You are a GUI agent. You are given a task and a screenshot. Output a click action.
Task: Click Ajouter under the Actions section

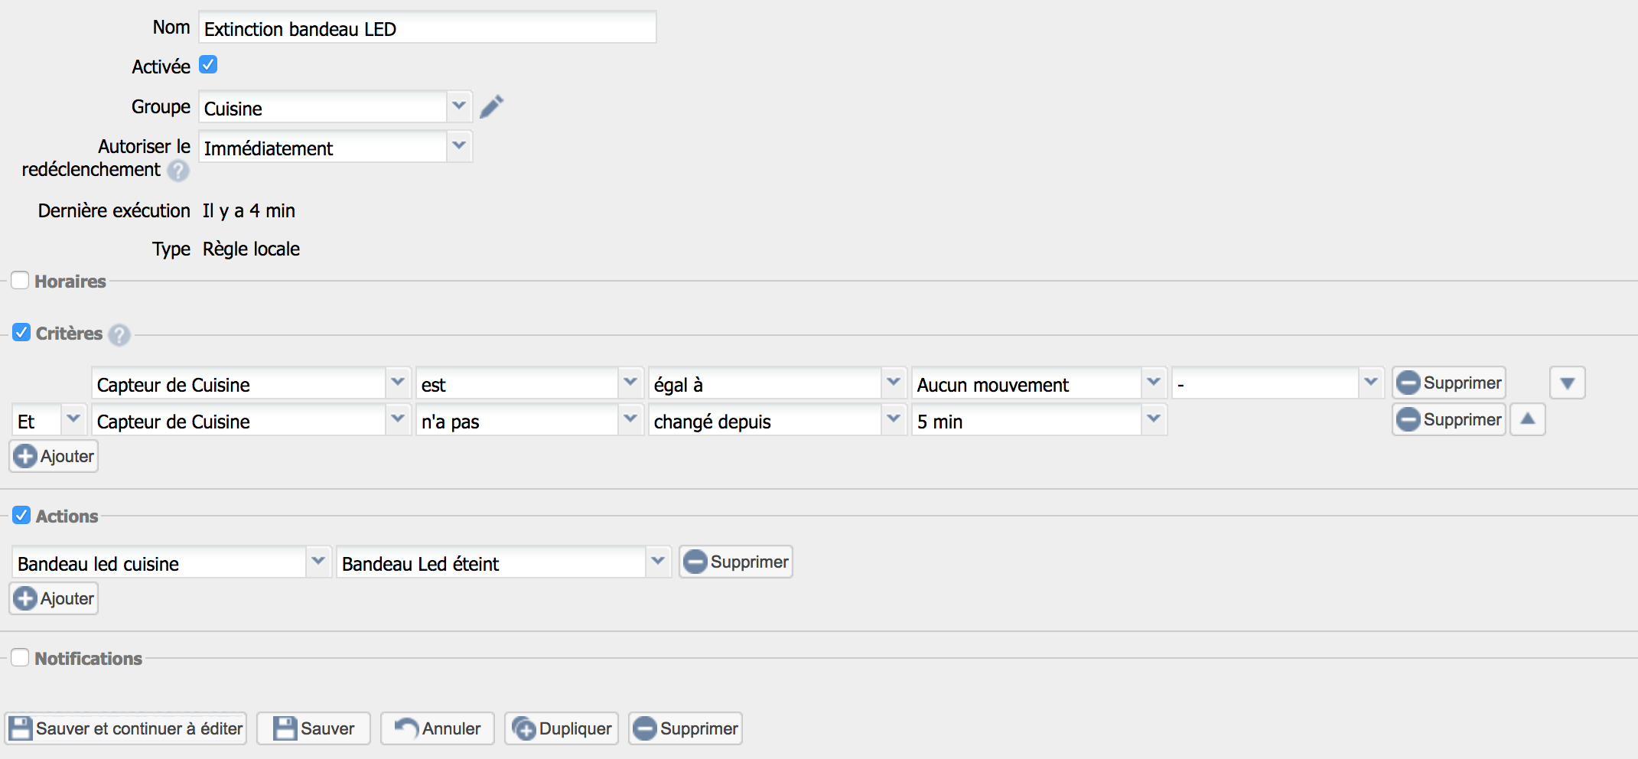[54, 598]
